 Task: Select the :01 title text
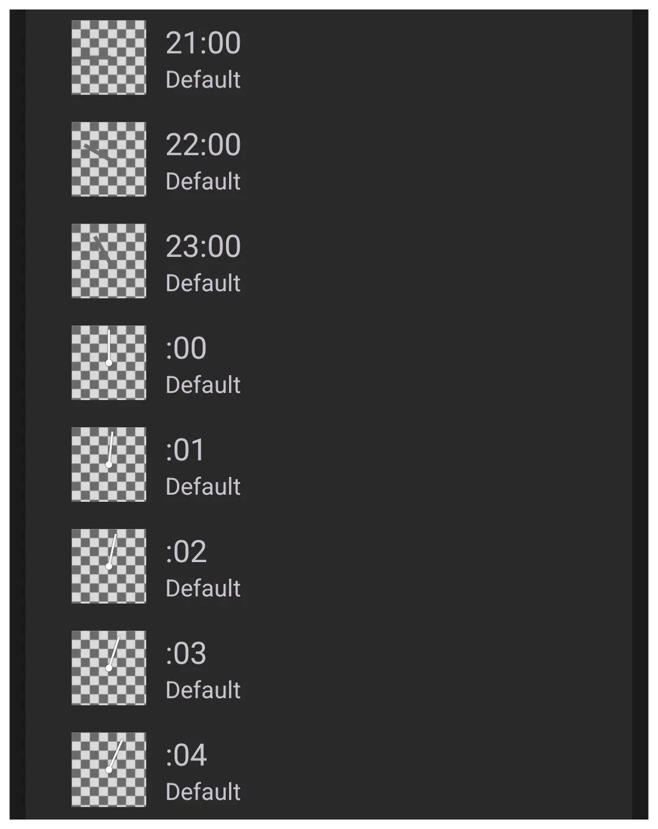(185, 450)
